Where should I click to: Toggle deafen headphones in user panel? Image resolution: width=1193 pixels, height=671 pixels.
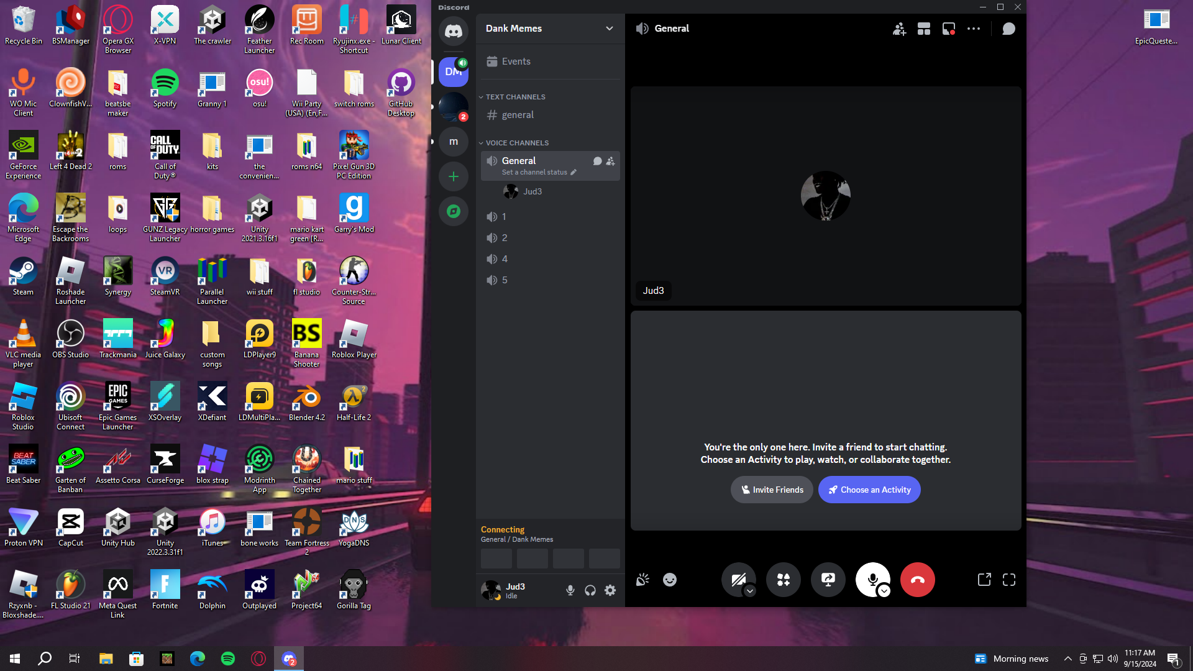(590, 590)
